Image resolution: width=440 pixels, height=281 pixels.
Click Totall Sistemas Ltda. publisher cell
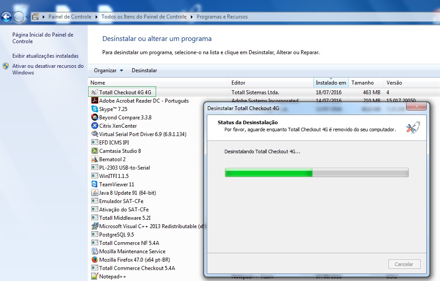[255, 92]
